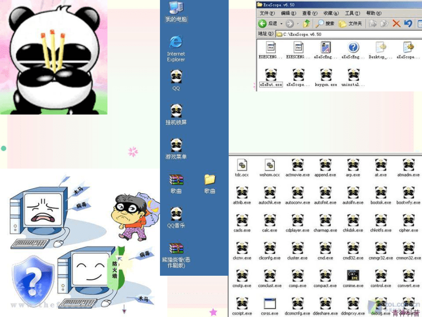Select the charmap.exe file

[x=325, y=223]
